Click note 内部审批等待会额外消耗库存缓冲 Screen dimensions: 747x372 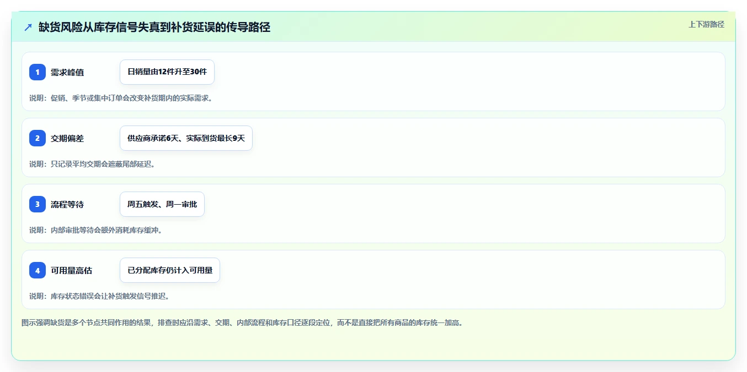[96, 230]
